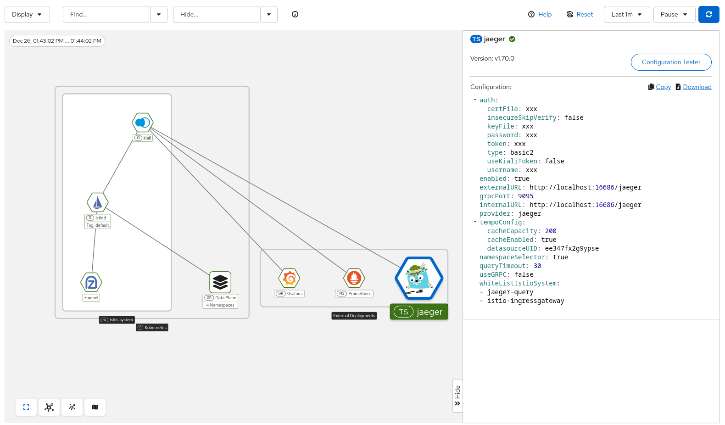Click the fit-to-screen graph icon
Image resolution: width=725 pixels, height=425 pixels.
(x=26, y=407)
